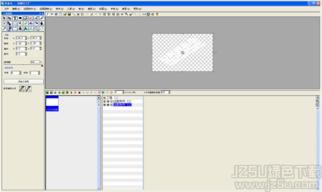322x192 pixels.
Task: Toggle the eye icon of unselected 绘画物件 row
Action: [x=108, y=102]
